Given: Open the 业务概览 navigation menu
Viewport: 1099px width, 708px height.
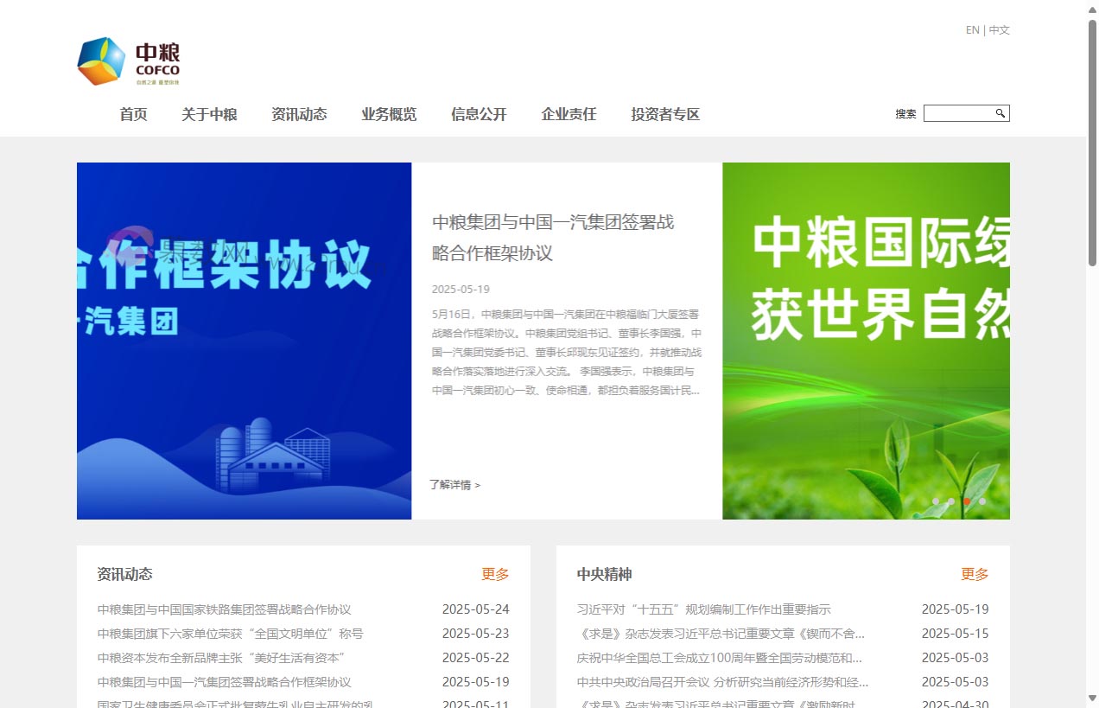Looking at the screenshot, I should [389, 113].
